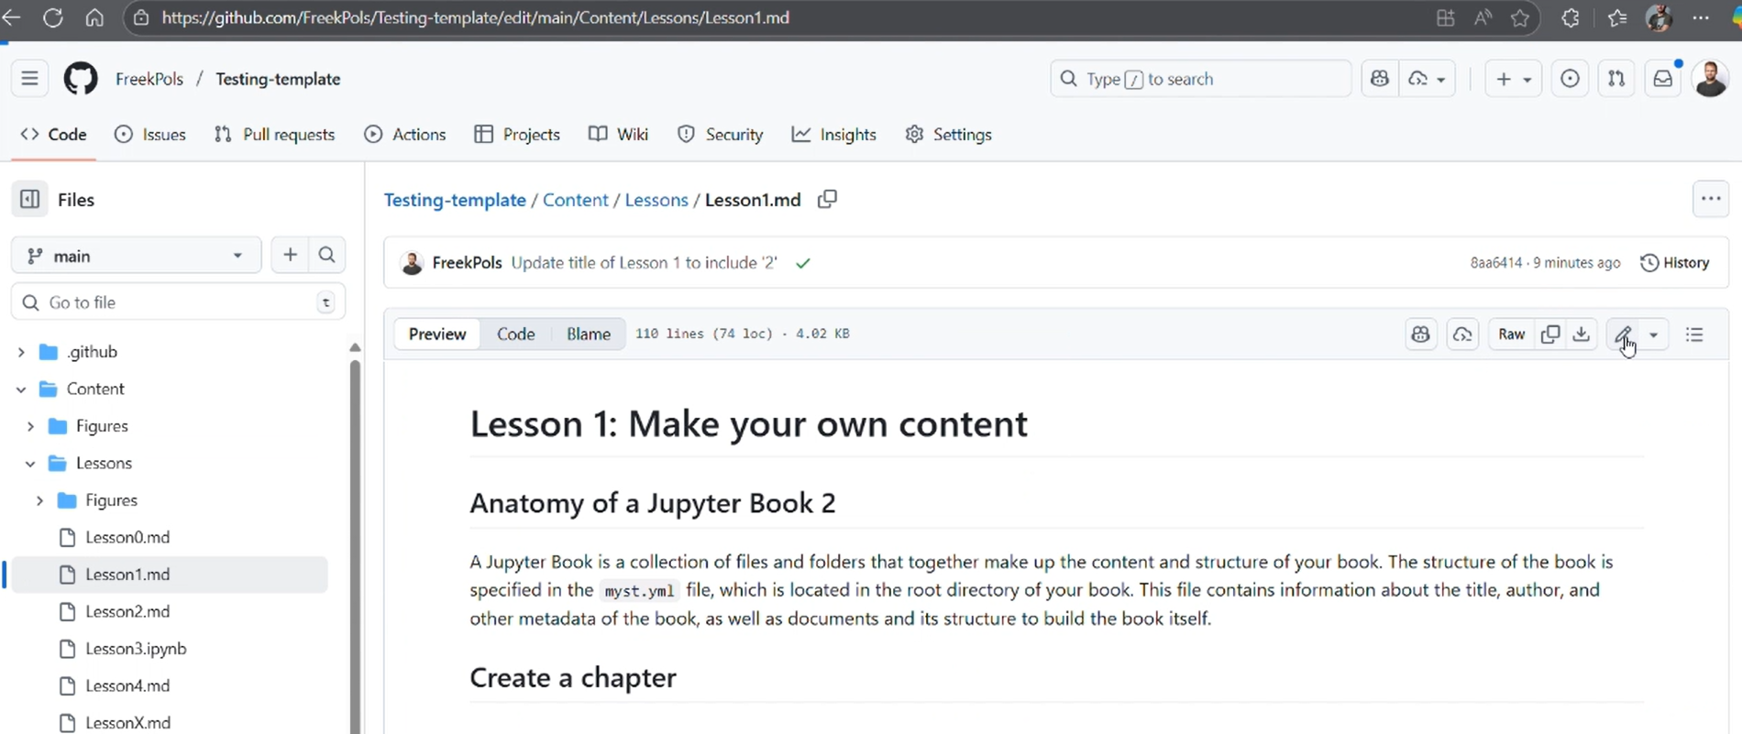Expand the Figures folder under Content
1742x734 pixels.
pyautogui.click(x=30, y=426)
